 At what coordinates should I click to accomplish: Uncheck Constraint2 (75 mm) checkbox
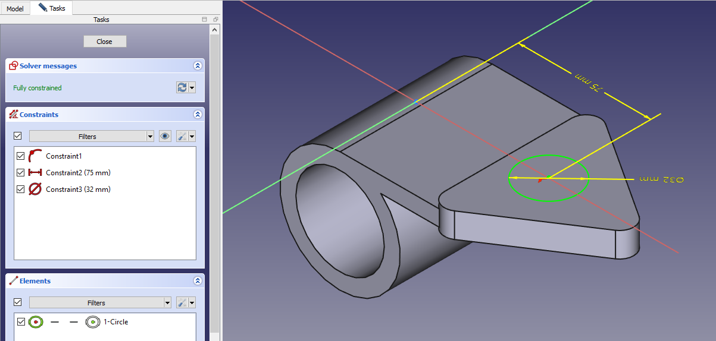[x=21, y=173]
